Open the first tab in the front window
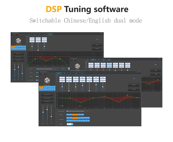 point(59,73)
